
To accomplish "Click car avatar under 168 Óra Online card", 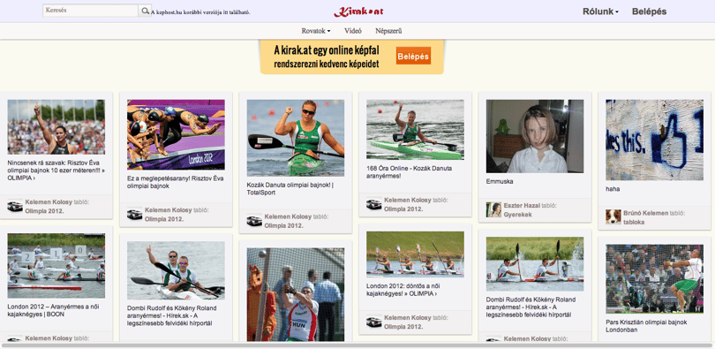I will pyautogui.click(x=374, y=204).
